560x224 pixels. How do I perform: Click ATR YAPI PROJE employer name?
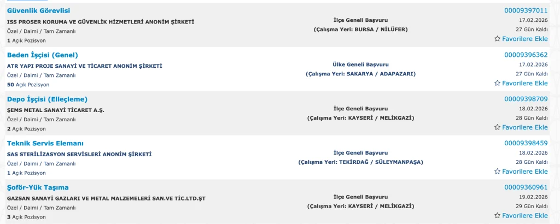tap(85, 66)
